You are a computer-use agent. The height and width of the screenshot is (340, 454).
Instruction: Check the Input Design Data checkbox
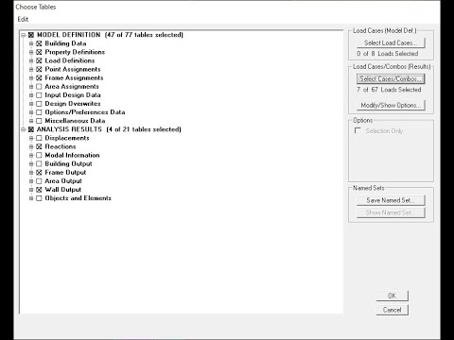pyautogui.click(x=39, y=95)
